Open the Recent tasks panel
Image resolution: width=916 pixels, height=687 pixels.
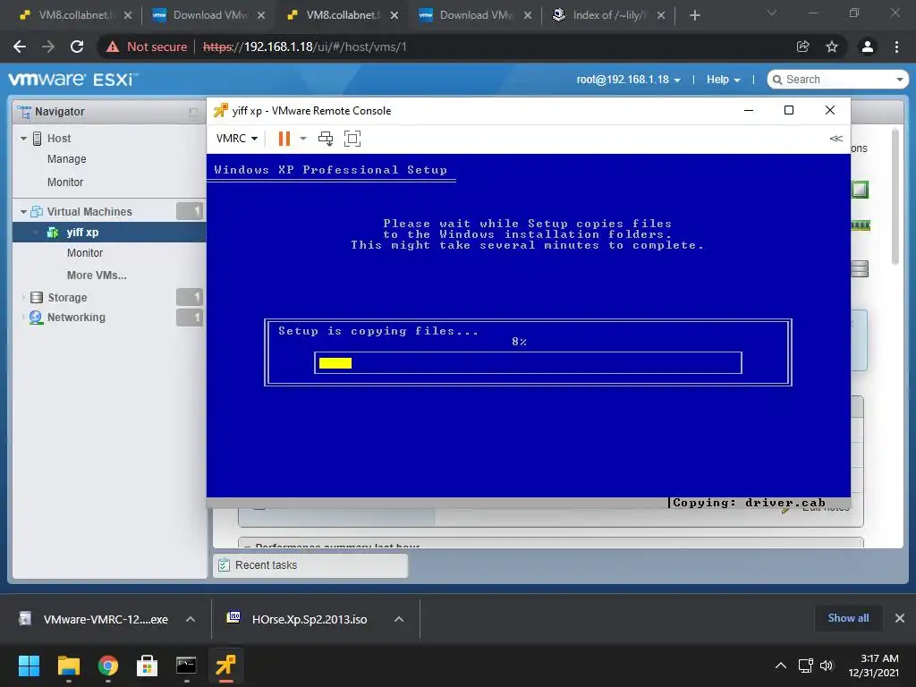[310, 565]
